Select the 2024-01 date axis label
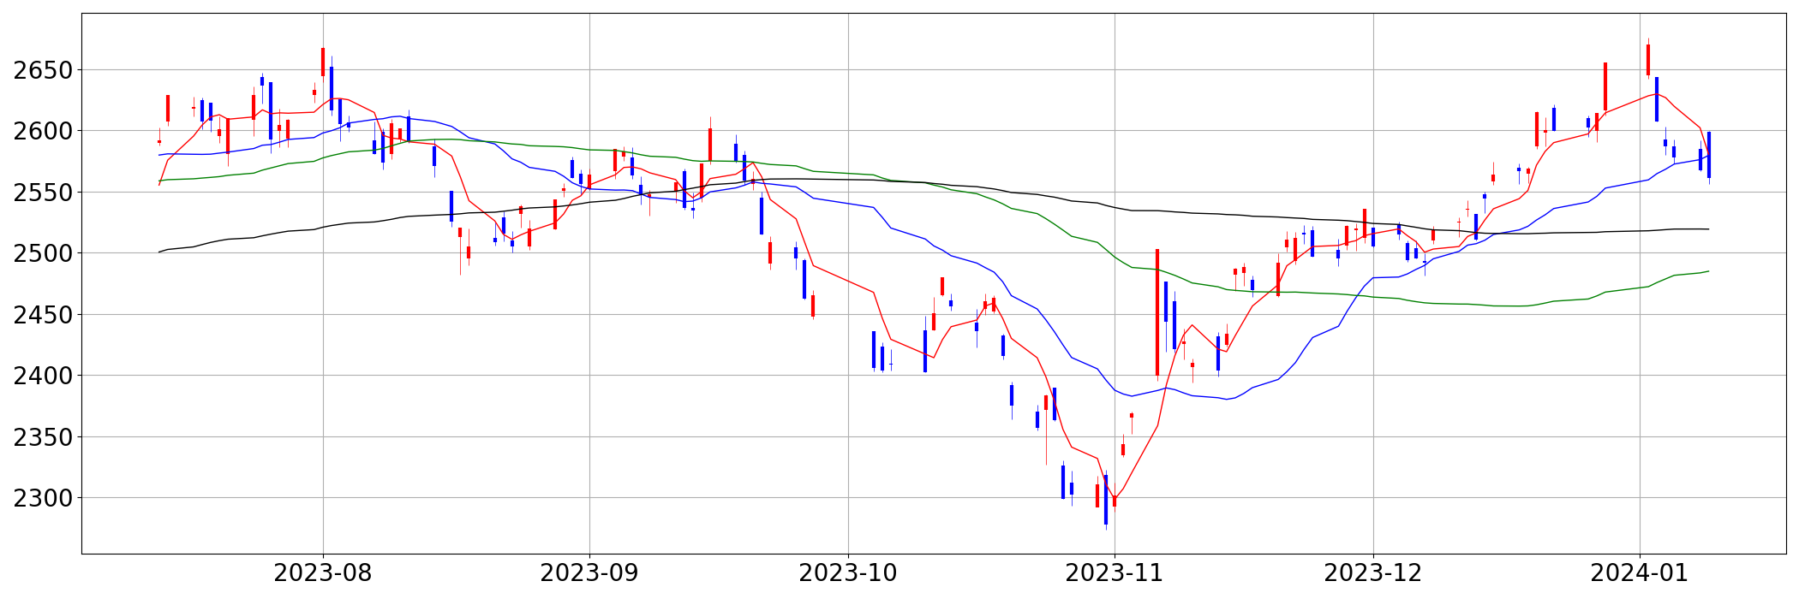 1640,573
